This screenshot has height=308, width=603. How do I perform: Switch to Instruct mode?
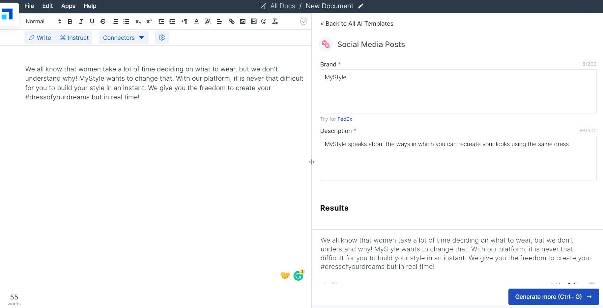tap(74, 38)
